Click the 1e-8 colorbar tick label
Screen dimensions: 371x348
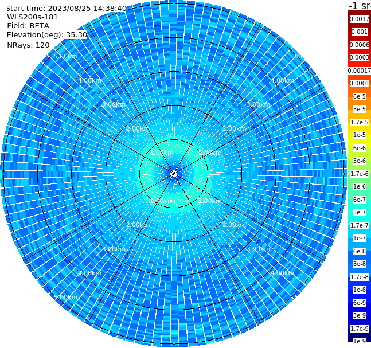[x=360, y=290]
